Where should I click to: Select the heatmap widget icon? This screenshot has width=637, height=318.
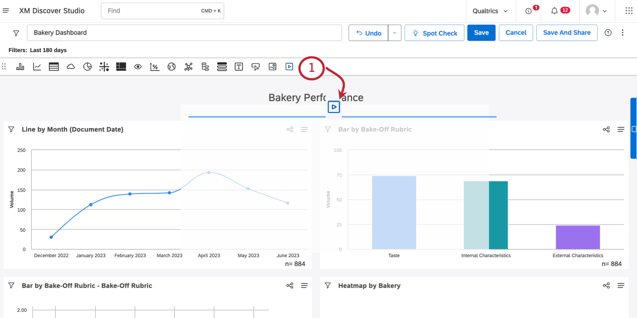click(121, 67)
